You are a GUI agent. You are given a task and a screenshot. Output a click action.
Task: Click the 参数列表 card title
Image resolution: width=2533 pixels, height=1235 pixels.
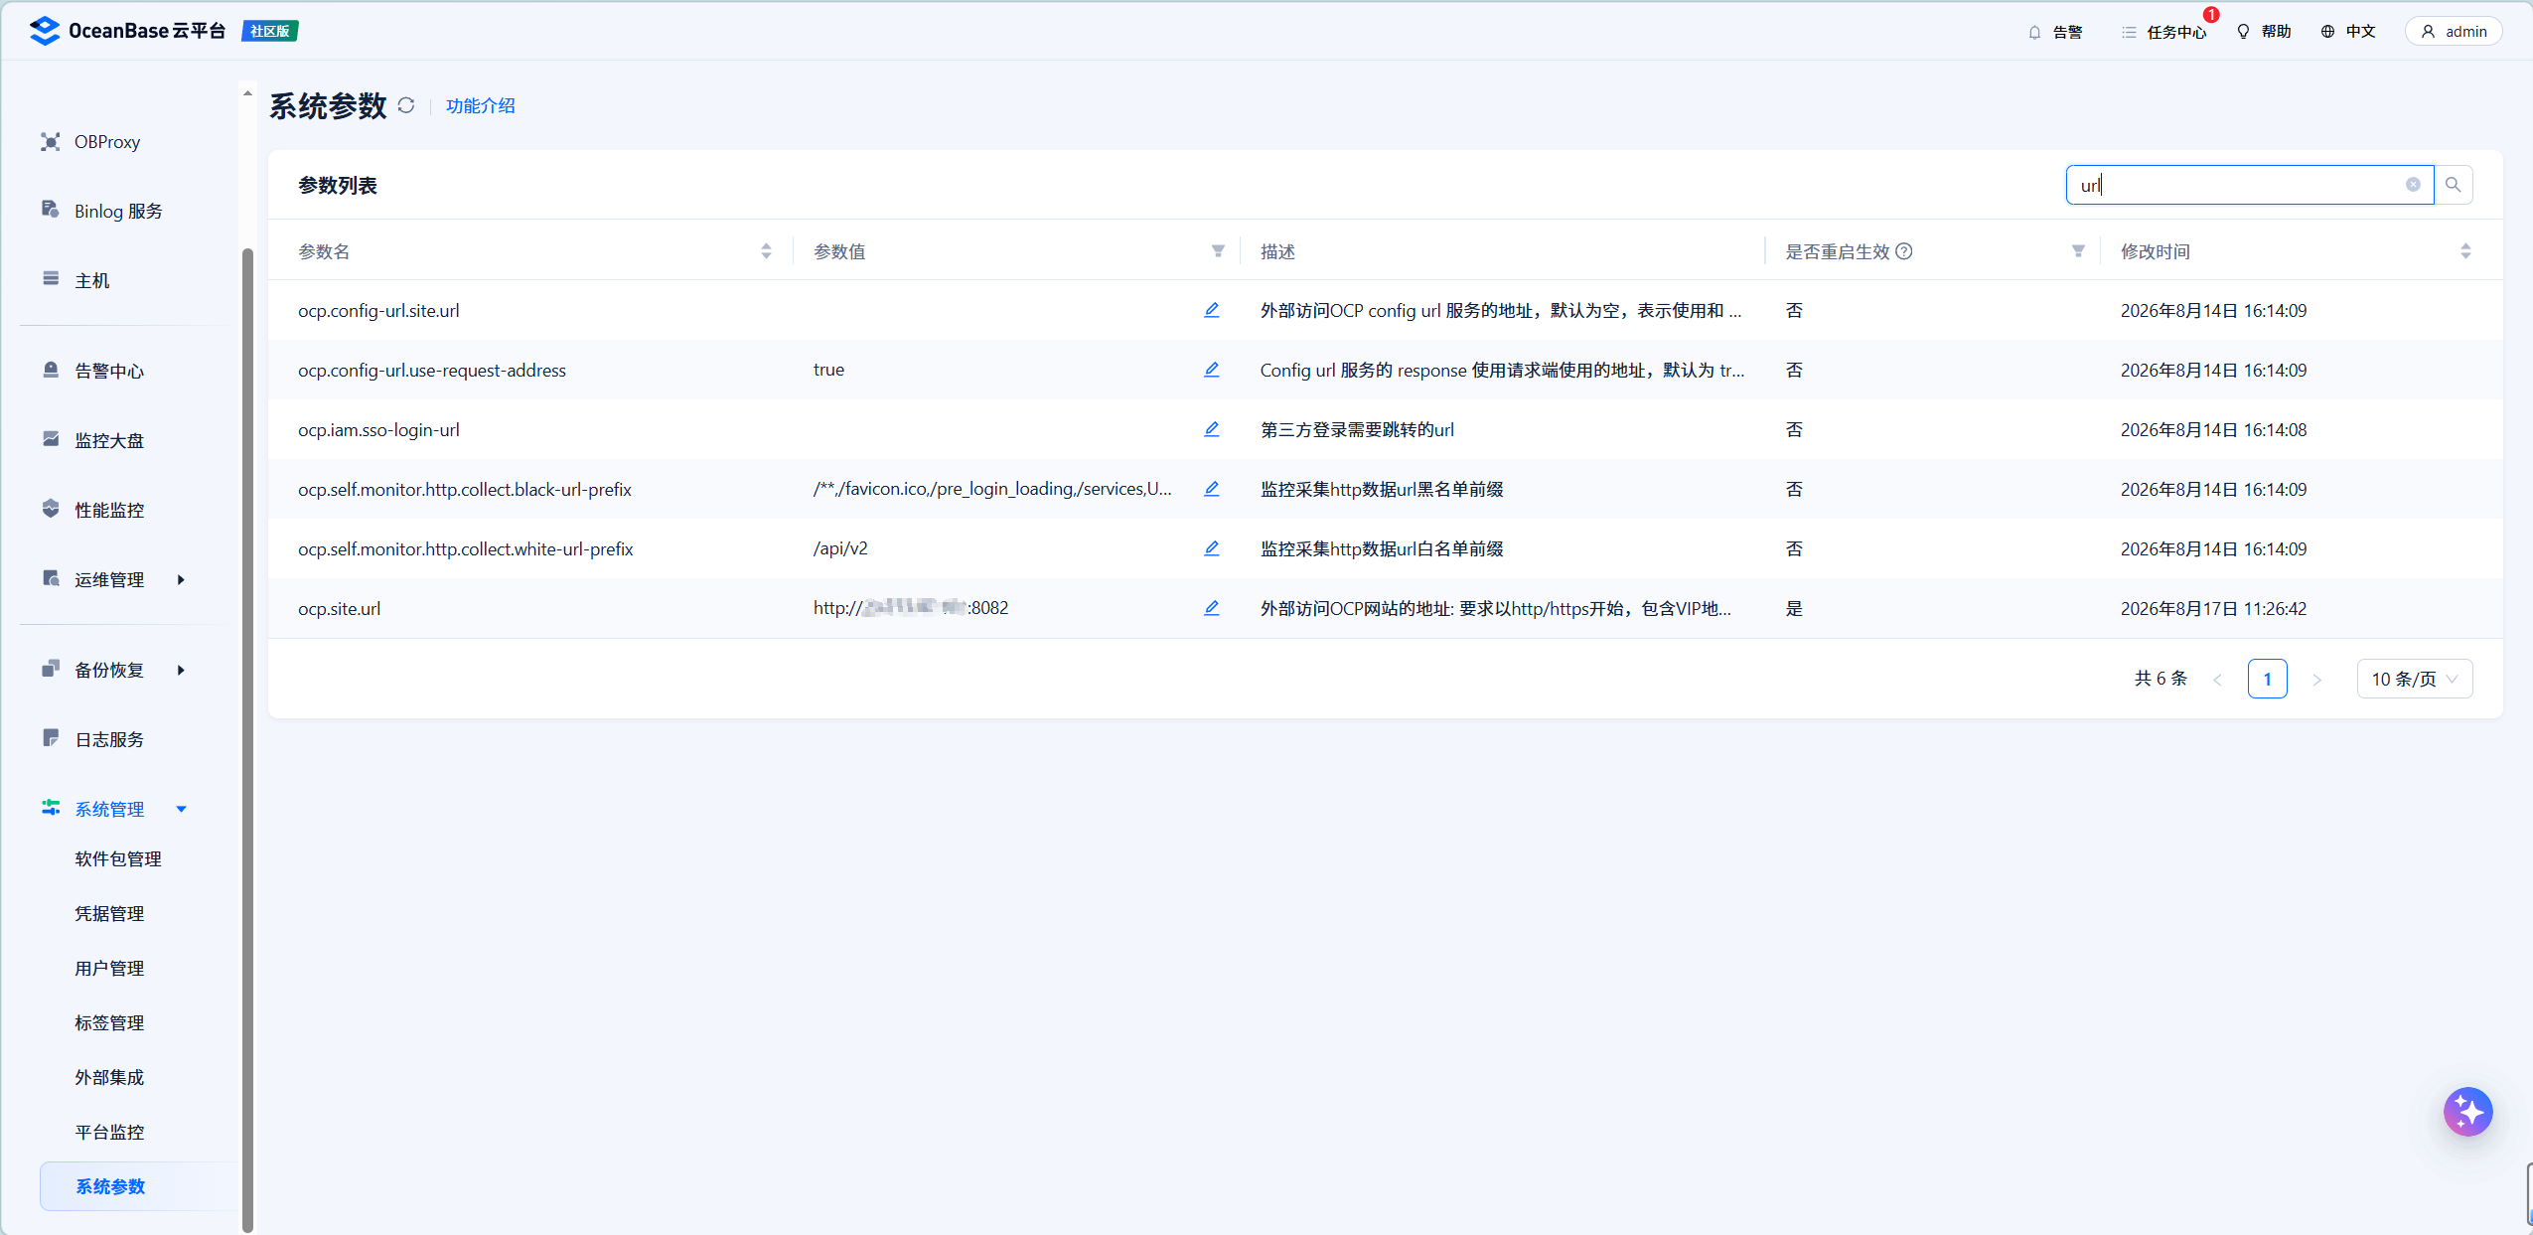(x=338, y=186)
